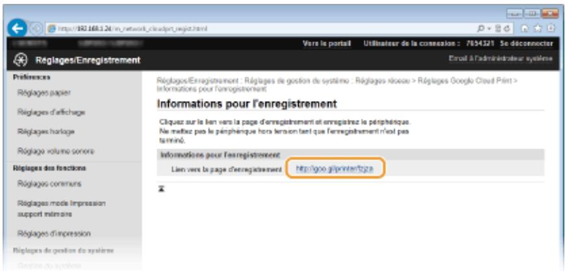
Task: Open the goo.gl printer registration link
Action: 334,169
